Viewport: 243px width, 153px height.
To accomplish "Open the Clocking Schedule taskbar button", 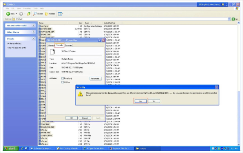I will [68, 149].
